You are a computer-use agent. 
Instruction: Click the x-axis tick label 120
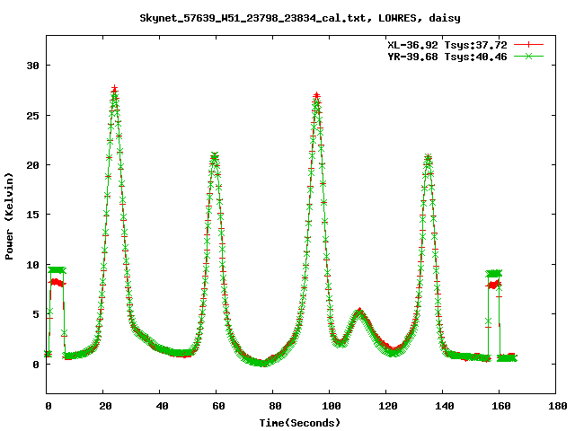click(x=388, y=406)
